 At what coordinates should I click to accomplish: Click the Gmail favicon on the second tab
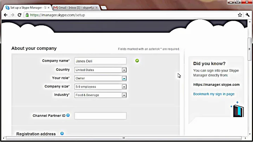[56, 8]
